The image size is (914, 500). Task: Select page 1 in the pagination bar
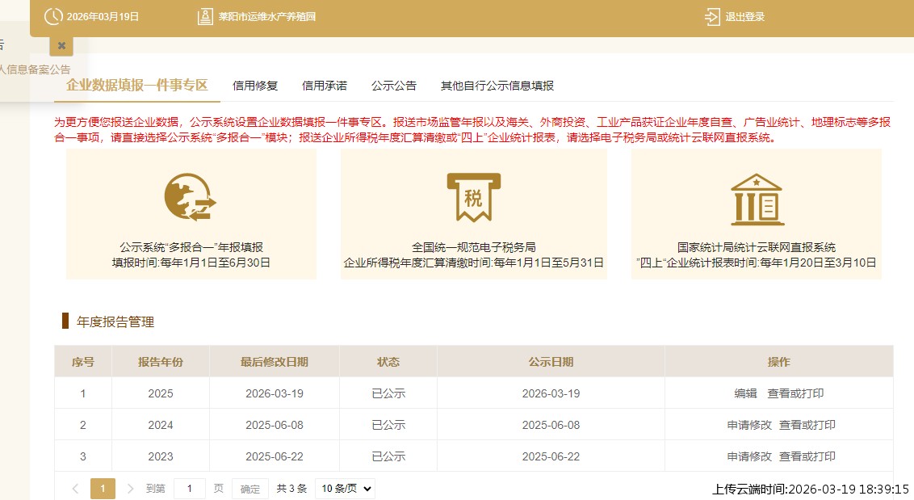point(103,489)
